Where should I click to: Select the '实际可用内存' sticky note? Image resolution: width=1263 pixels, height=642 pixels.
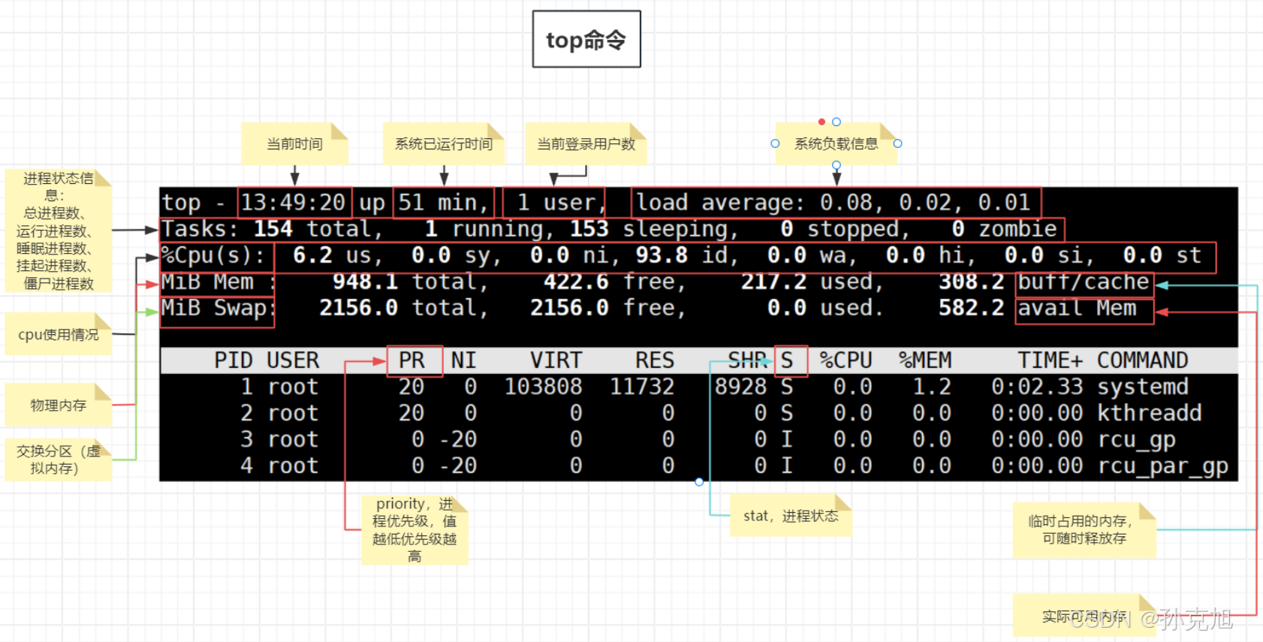click(1084, 615)
